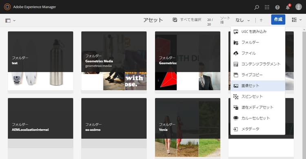The height and width of the screenshot is (159, 306).
Task: Open the notifications bell icon
Action: point(288,7)
